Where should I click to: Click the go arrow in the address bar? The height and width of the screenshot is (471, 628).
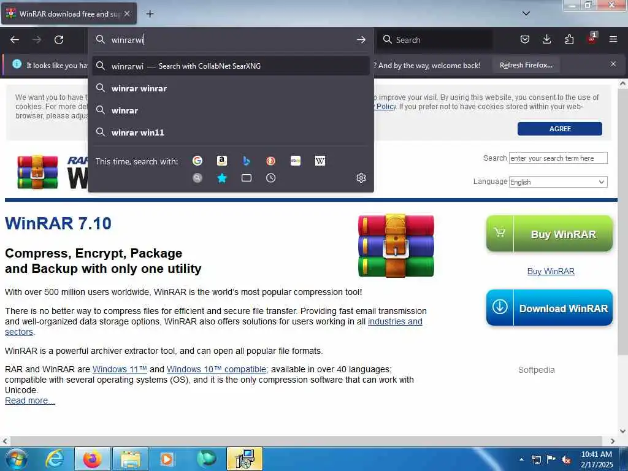[361, 40]
